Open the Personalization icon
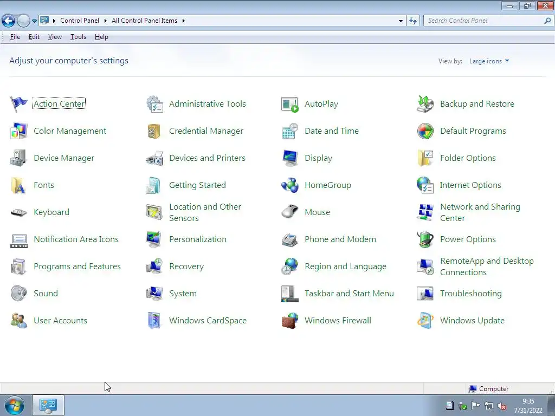 point(154,239)
